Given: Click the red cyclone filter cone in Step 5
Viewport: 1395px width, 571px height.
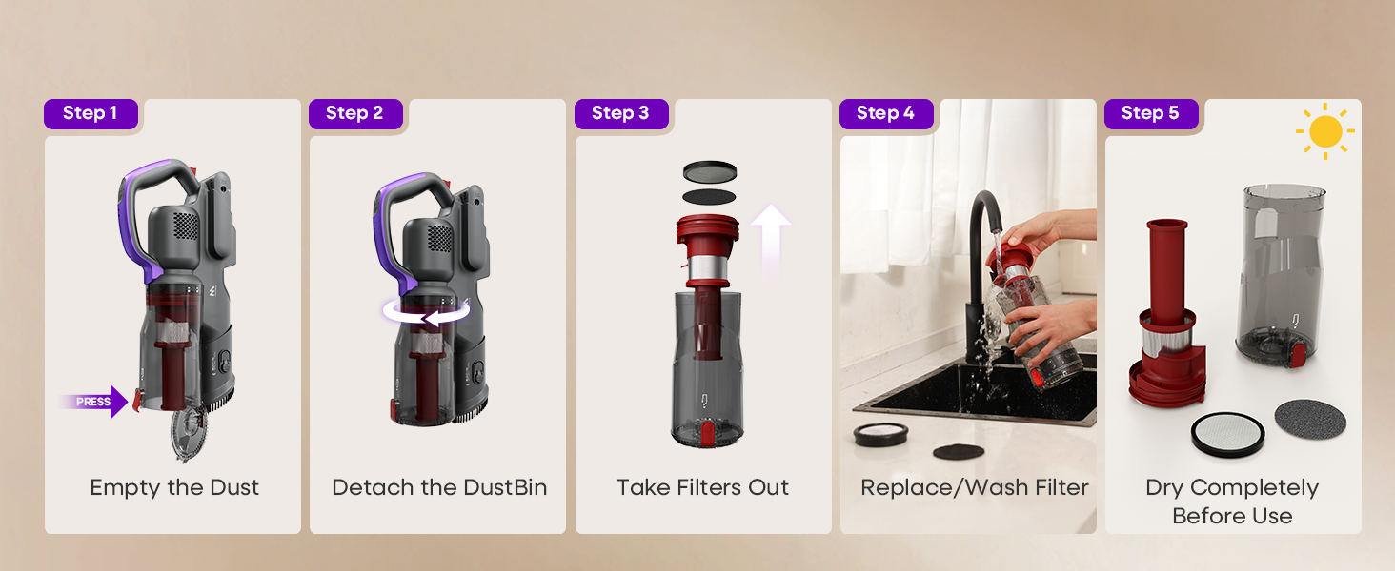Looking at the screenshot, I should [x=1168, y=324].
